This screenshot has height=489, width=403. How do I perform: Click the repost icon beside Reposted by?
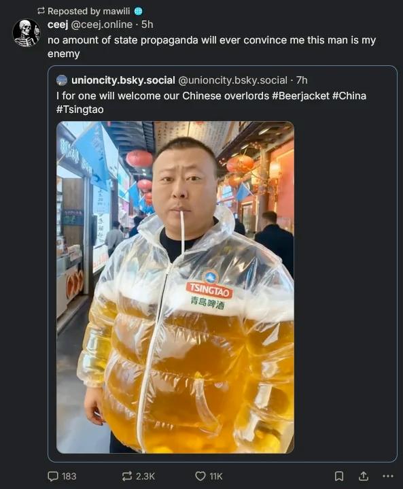click(x=41, y=12)
